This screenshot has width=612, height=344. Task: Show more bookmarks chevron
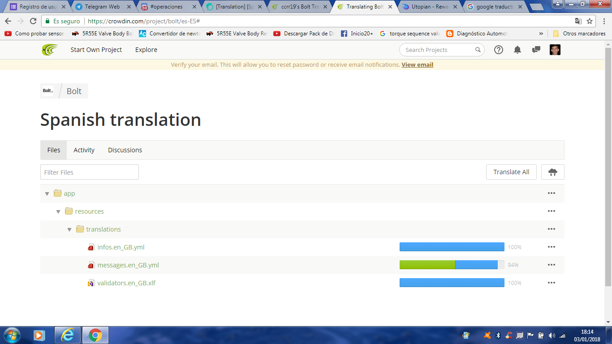tap(541, 34)
